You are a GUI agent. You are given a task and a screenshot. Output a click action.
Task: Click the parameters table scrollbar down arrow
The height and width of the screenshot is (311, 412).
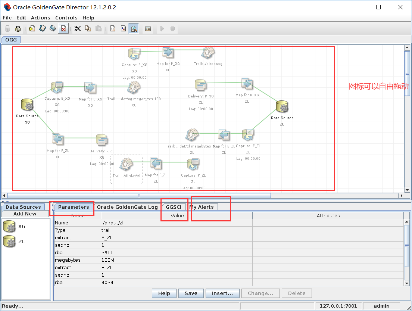(407, 283)
